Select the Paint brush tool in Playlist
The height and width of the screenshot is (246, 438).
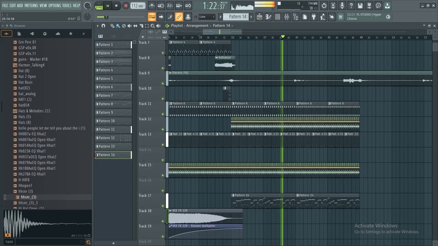point(118,26)
